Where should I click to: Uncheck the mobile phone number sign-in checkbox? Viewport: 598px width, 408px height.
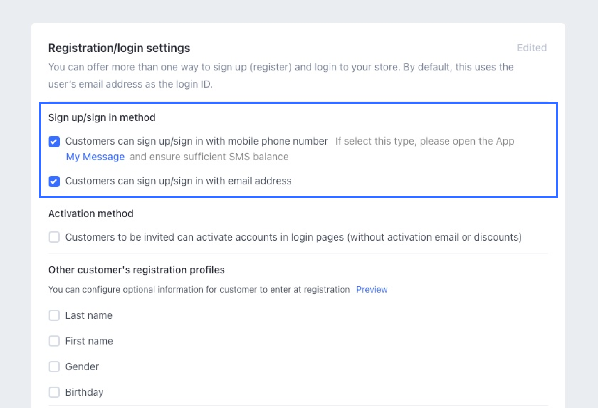(x=54, y=141)
